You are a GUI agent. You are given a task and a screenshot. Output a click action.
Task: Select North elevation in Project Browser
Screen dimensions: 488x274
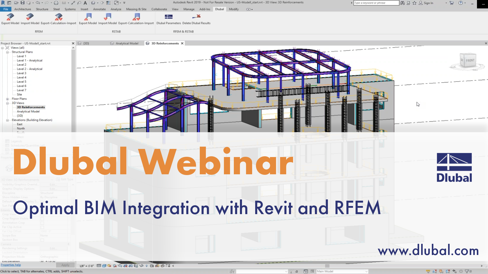point(21,128)
